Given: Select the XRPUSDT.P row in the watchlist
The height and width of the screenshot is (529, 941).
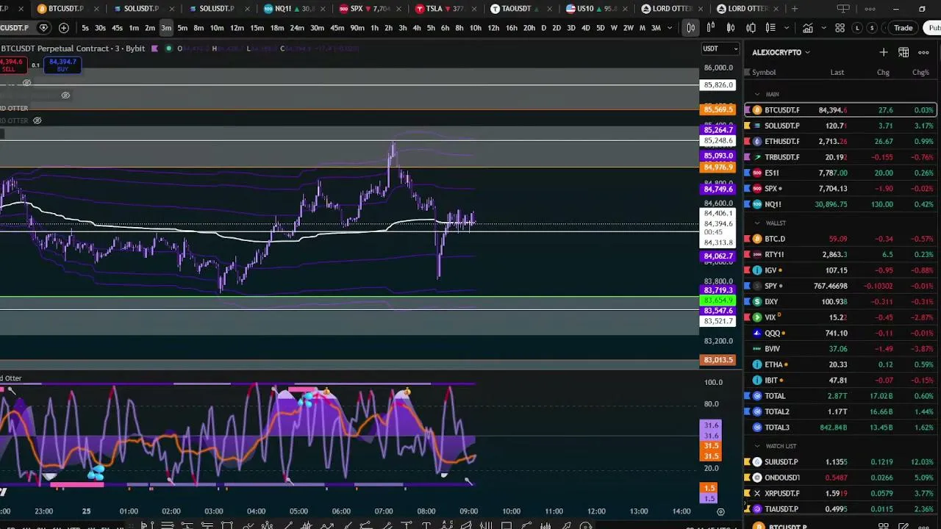Looking at the screenshot, I should [840, 494].
